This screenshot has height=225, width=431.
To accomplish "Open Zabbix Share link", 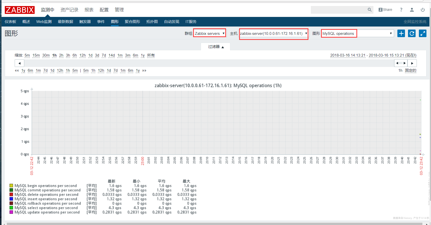I will point(385,10).
